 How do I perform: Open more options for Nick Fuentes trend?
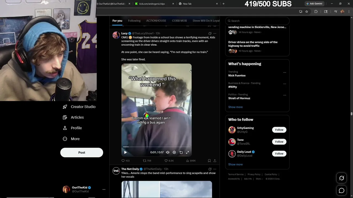coord(285,73)
